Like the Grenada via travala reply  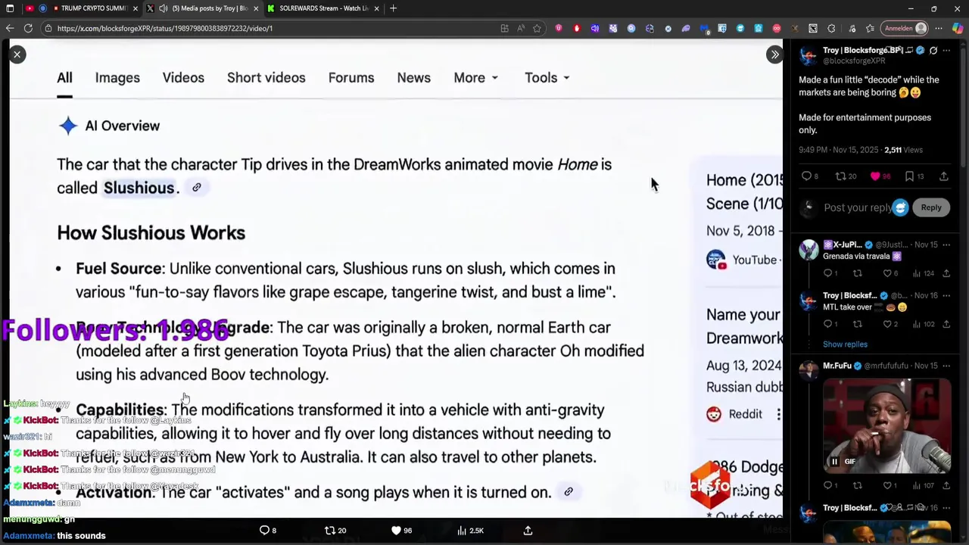[x=887, y=273]
